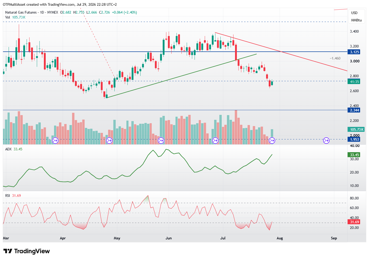Click the late August contract roll marker
Screen dimensions: 369x260
point(326,141)
